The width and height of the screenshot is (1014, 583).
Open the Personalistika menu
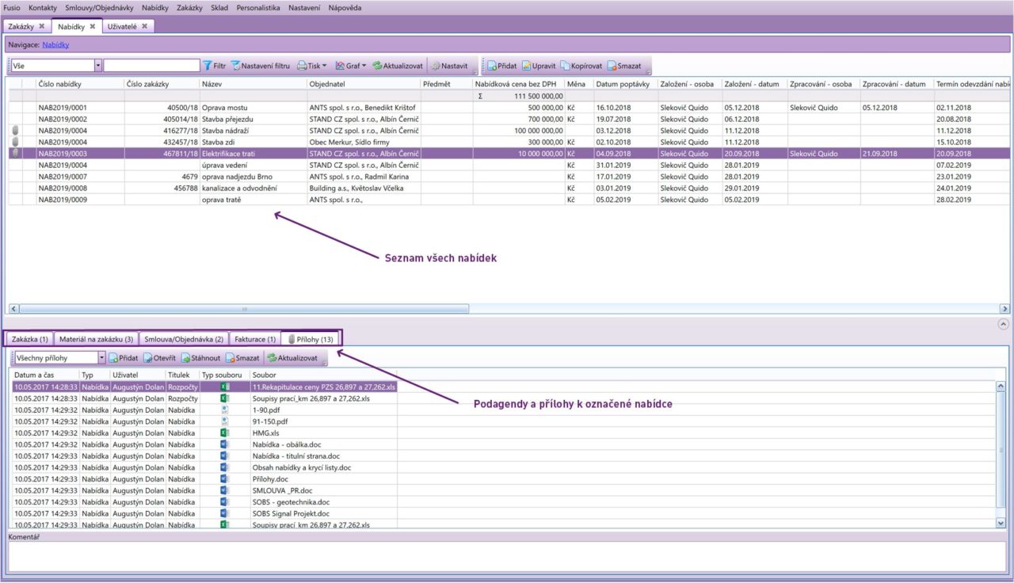tap(258, 7)
